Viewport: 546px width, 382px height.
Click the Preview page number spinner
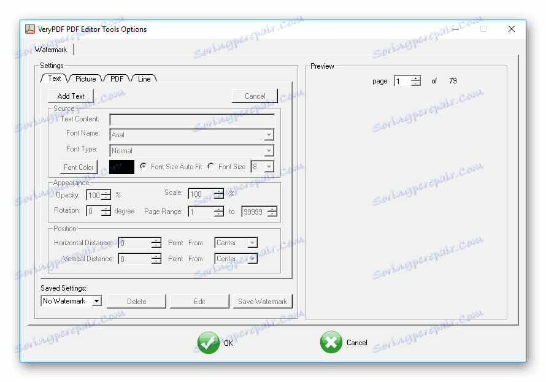click(x=407, y=81)
